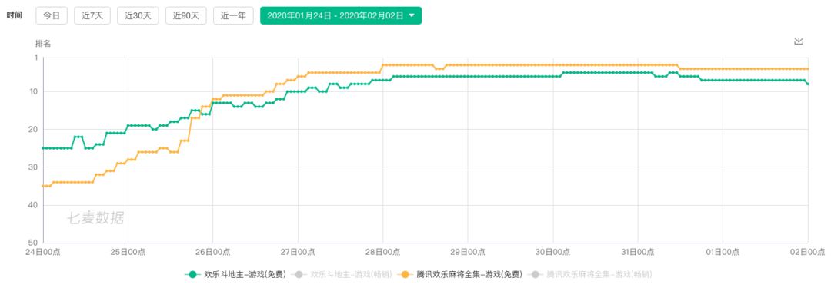Show the 腾讯欢乐麻将全集-游戏(畅销) series
Image resolution: width=831 pixels, height=291 pixels.
599,275
